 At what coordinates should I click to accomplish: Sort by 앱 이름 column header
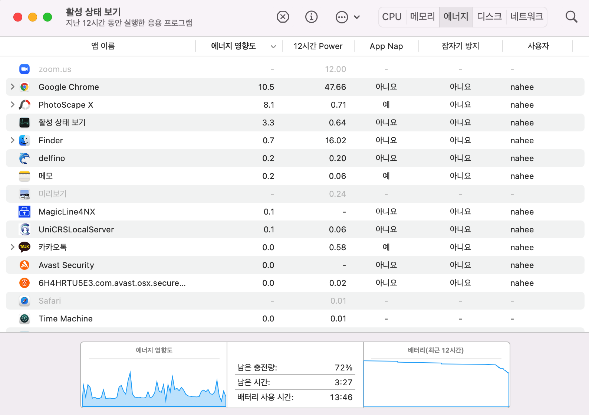pyautogui.click(x=103, y=46)
